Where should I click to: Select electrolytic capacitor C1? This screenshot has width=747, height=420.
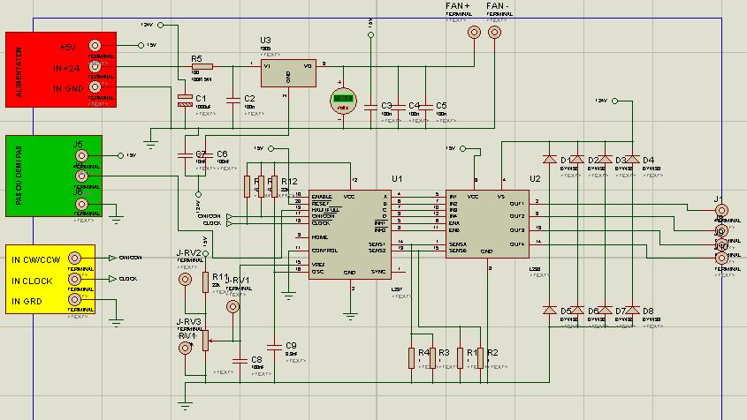185,100
